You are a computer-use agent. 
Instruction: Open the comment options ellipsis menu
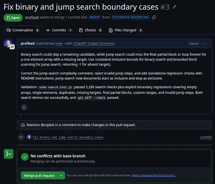[x=205, y=44]
